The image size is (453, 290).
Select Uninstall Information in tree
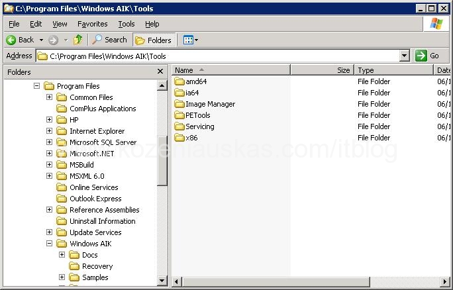pos(103,221)
